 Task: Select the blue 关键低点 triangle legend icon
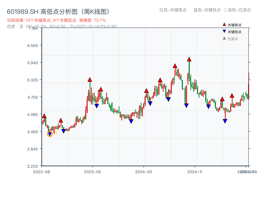point(224,31)
